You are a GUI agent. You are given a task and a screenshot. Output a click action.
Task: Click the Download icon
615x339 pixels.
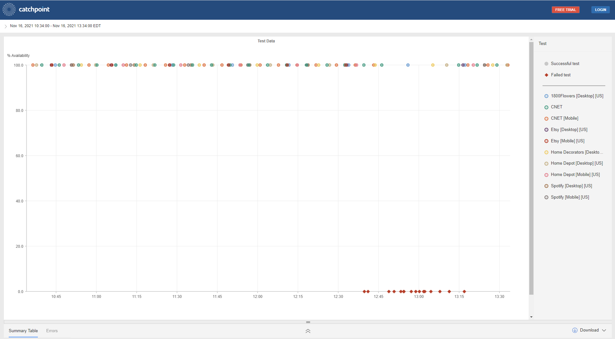(x=575, y=330)
